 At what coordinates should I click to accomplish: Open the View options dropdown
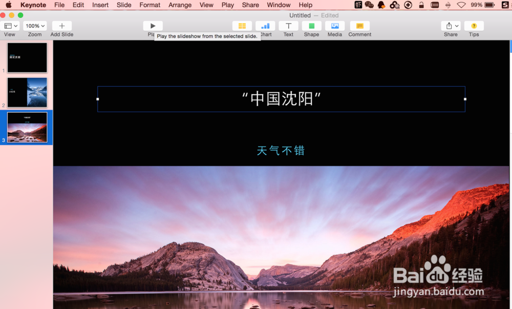[10, 25]
